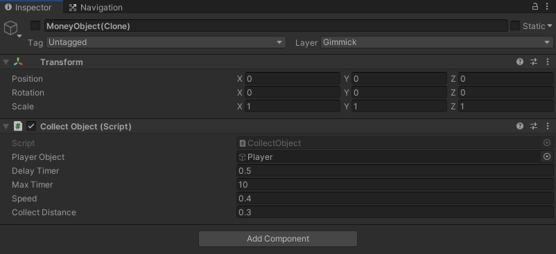
Task: Collapse the Transform component foldout
Action: pyautogui.click(x=6, y=62)
